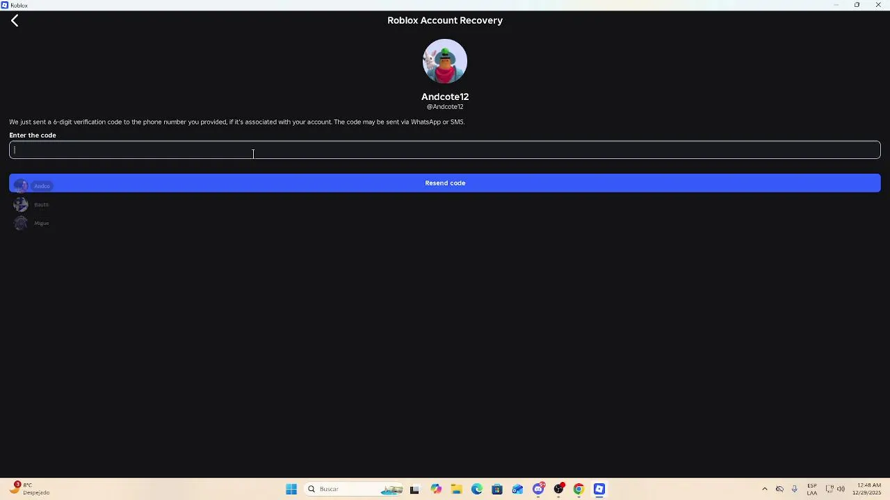Screen dimensions: 890x500
Task: Open Google Chrome from the taskbar
Action: pyautogui.click(x=578, y=489)
